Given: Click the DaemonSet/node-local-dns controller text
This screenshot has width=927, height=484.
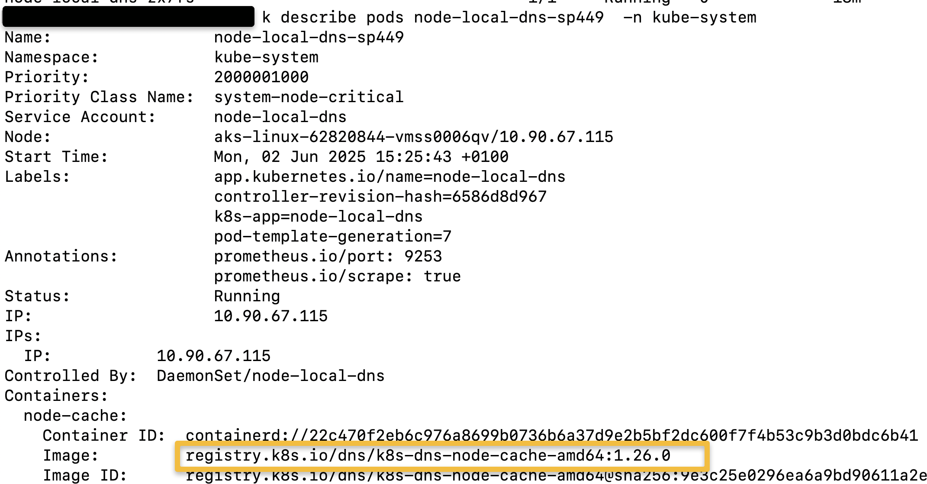Looking at the screenshot, I should pyautogui.click(x=271, y=376).
